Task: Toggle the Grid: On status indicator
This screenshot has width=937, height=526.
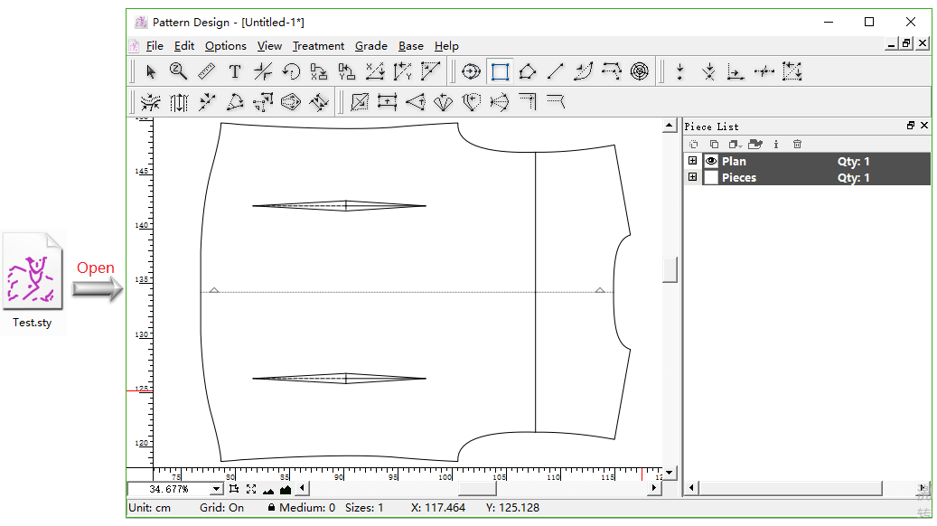Action: click(x=221, y=508)
